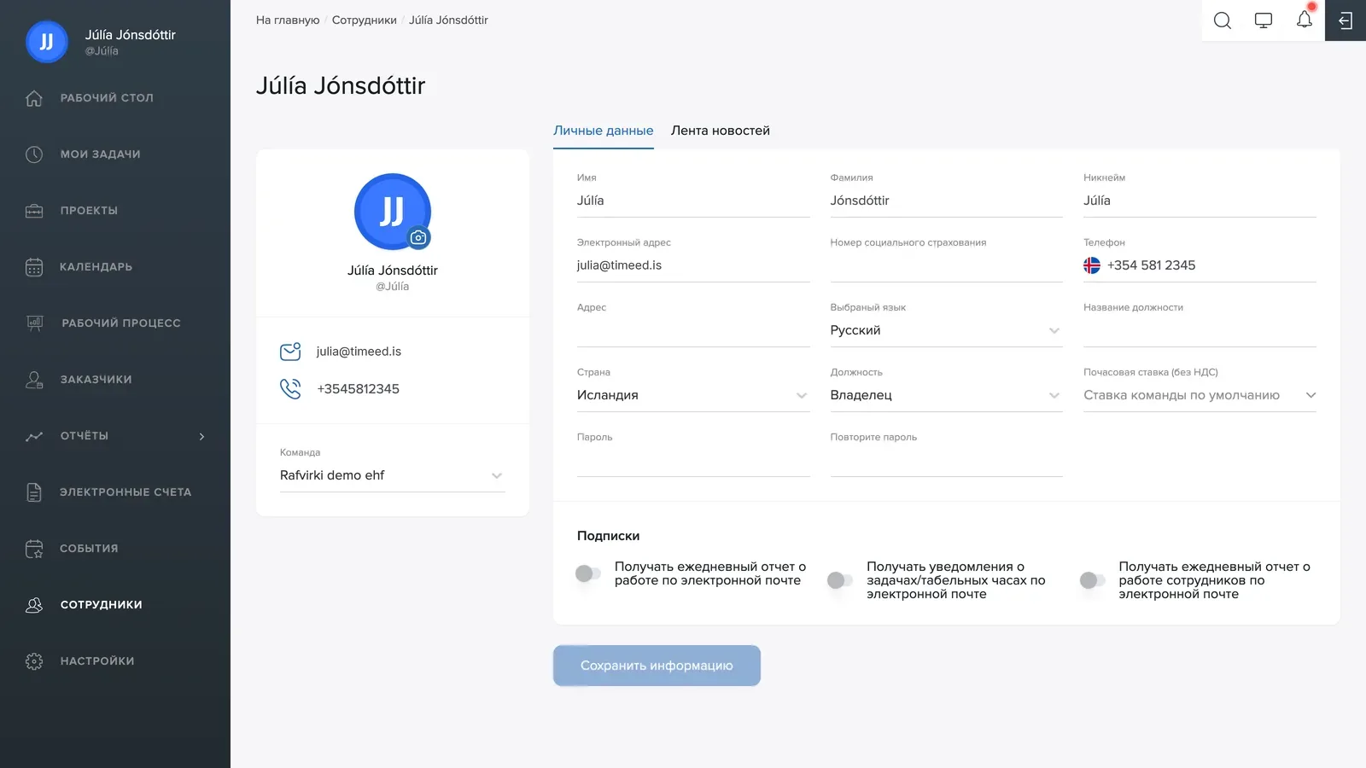Viewport: 1366px width, 768px height.
Task: Click the Фамилия input field
Action: pyautogui.click(x=946, y=201)
